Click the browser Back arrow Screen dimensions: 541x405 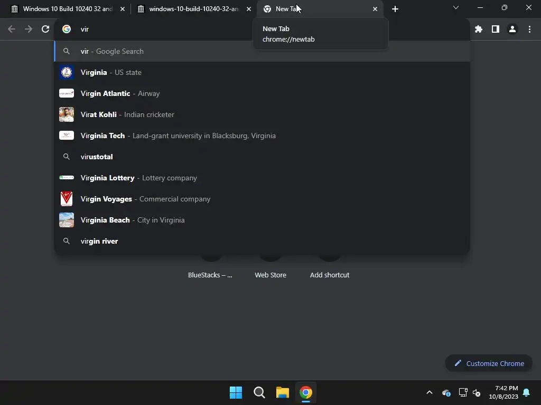12,30
